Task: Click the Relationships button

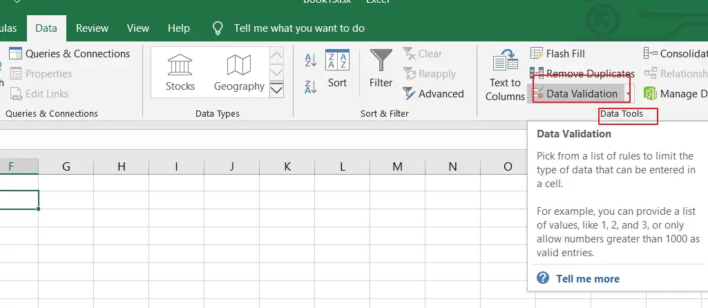Action: [x=676, y=74]
